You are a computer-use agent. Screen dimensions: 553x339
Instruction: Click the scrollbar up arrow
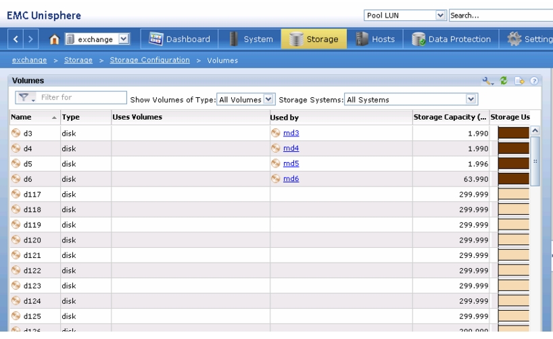[535, 131]
